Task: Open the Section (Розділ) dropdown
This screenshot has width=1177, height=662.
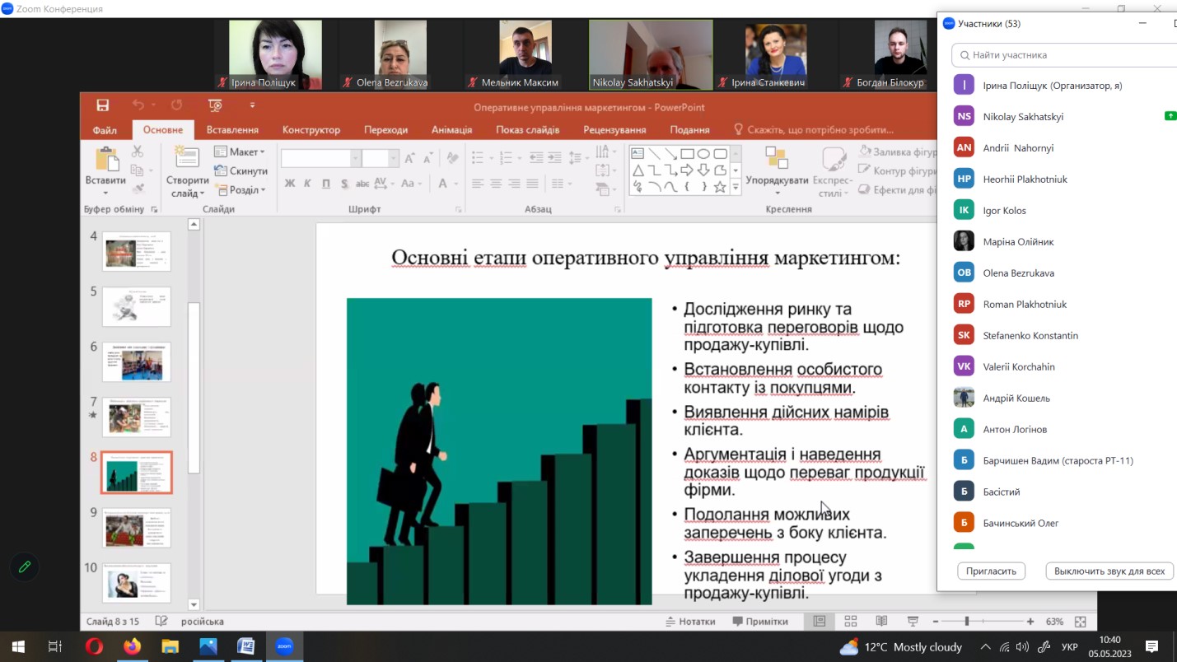Action: [240, 190]
